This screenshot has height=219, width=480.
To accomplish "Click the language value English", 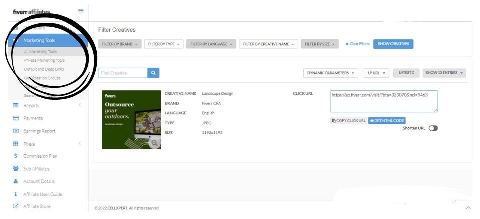I will 208,113.
